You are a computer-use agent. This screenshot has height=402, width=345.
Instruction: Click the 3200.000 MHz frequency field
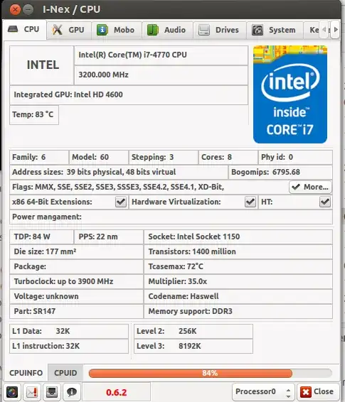pos(161,75)
